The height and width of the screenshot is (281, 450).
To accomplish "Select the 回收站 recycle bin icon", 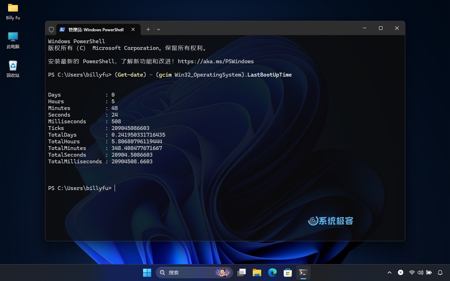I will [x=13, y=69].
